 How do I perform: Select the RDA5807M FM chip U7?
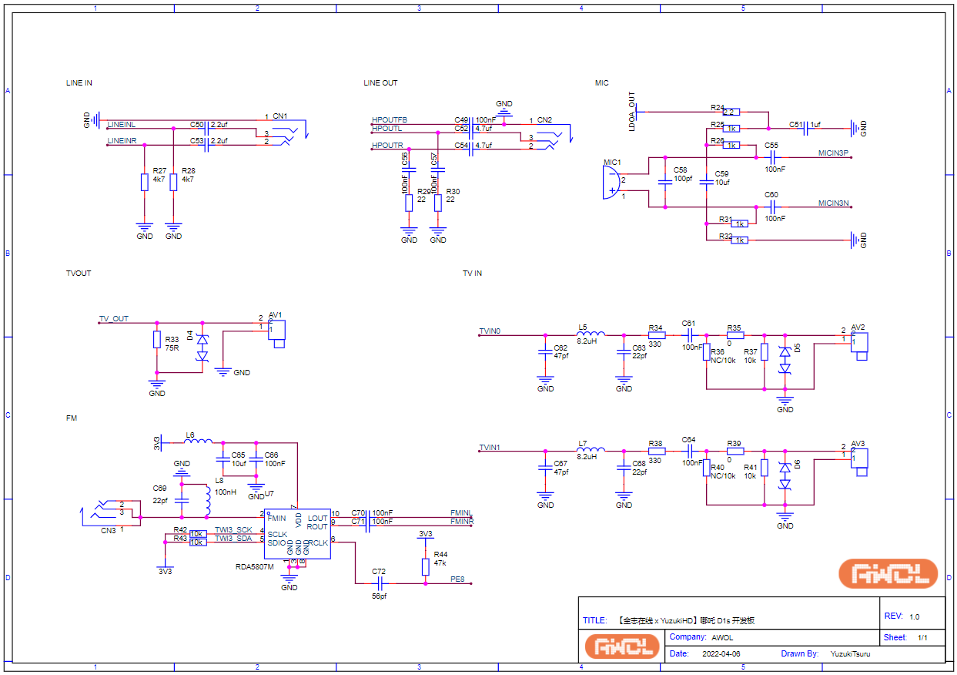297,533
